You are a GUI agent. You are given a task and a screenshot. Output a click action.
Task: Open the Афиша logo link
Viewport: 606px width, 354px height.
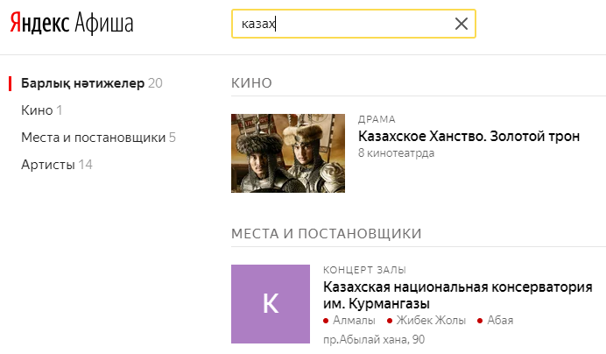103,23
